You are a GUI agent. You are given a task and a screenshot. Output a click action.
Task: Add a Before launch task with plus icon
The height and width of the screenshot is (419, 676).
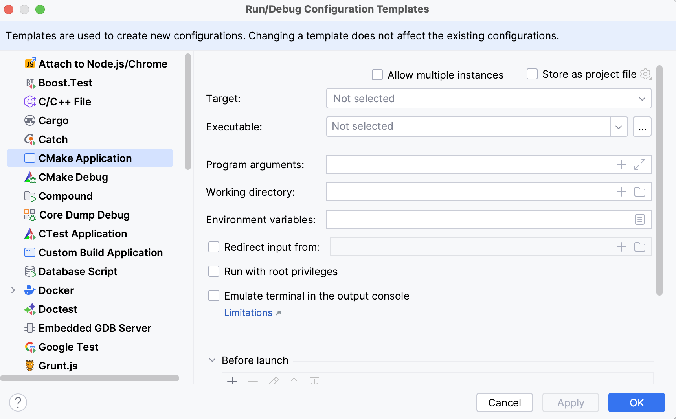pos(232,382)
